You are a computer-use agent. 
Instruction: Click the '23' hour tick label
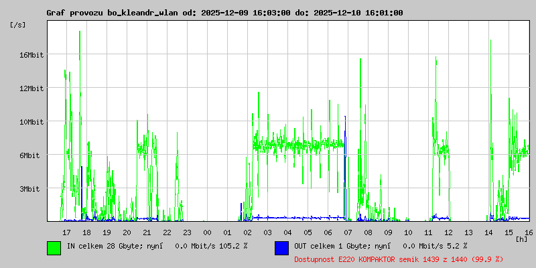point(188,232)
